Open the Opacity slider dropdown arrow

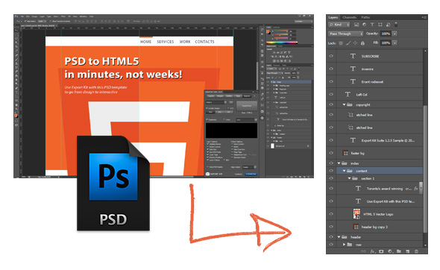click(x=395, y=34)
